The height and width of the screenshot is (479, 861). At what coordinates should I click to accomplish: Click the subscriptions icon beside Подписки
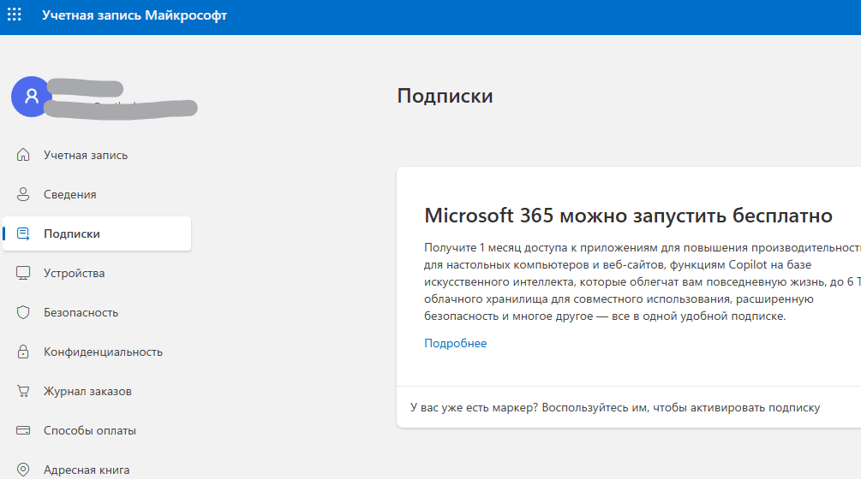pos(23,234)
